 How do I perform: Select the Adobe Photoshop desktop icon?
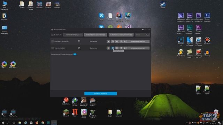point(207,17)
